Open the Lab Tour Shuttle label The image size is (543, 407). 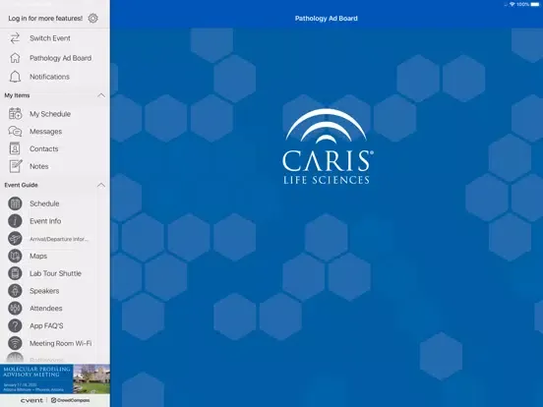point(55,273)
